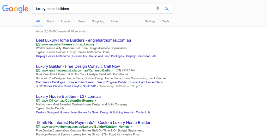Open Luxury House Builders L37.com.au result
The width and height of the screenshot is (267, 139).
[x=68, y=96]
